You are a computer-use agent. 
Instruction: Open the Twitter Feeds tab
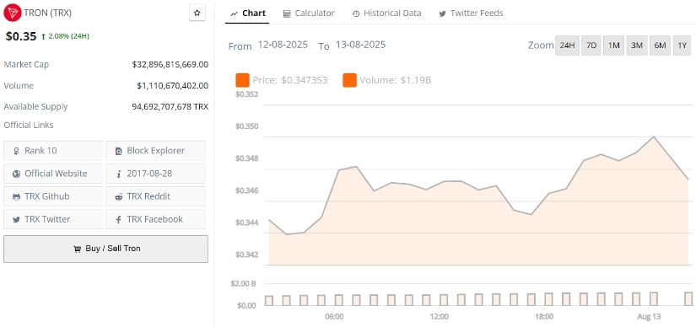[x=471, y=13]
